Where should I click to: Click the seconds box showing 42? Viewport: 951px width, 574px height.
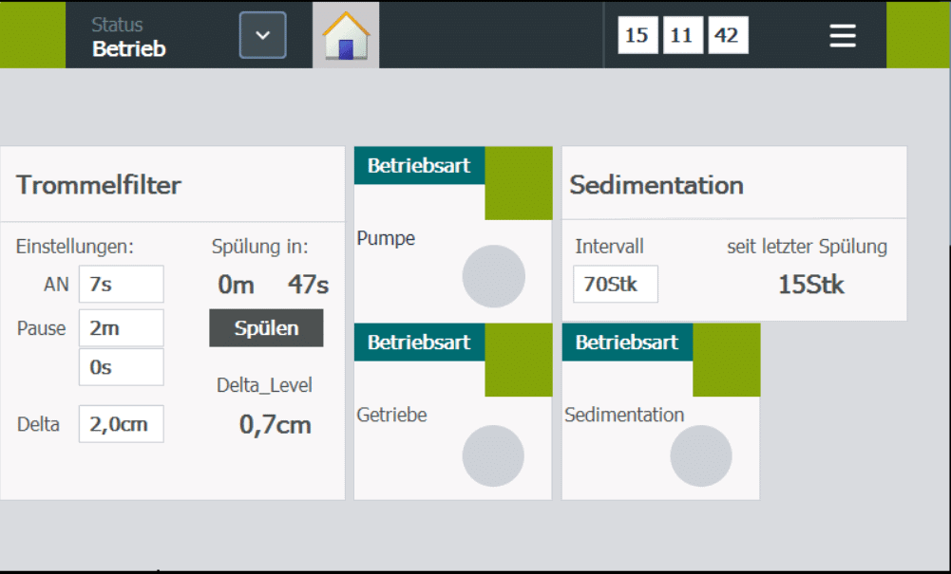tap(727, 36)
